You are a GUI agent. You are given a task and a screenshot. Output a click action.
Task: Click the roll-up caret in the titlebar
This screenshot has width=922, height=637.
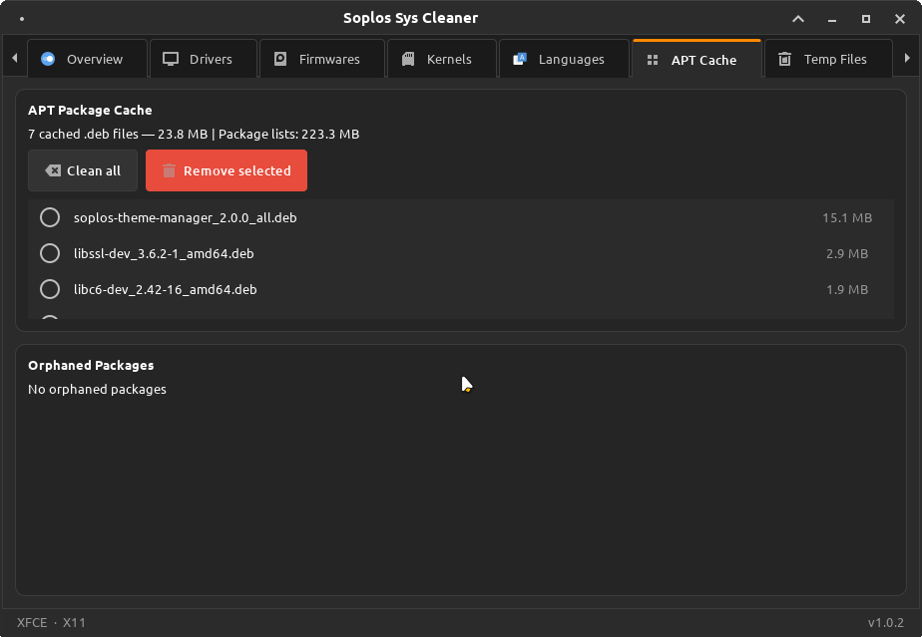pos(798,19)
